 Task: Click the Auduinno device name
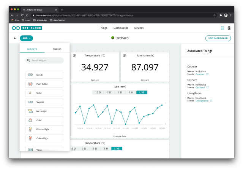201,72
